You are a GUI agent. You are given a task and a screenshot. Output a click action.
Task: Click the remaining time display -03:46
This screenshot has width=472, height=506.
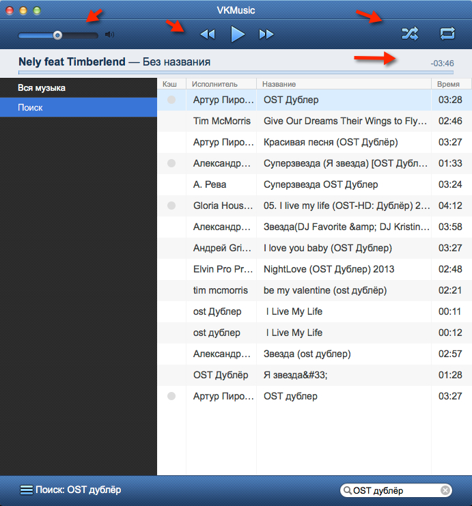pos(442,64)
